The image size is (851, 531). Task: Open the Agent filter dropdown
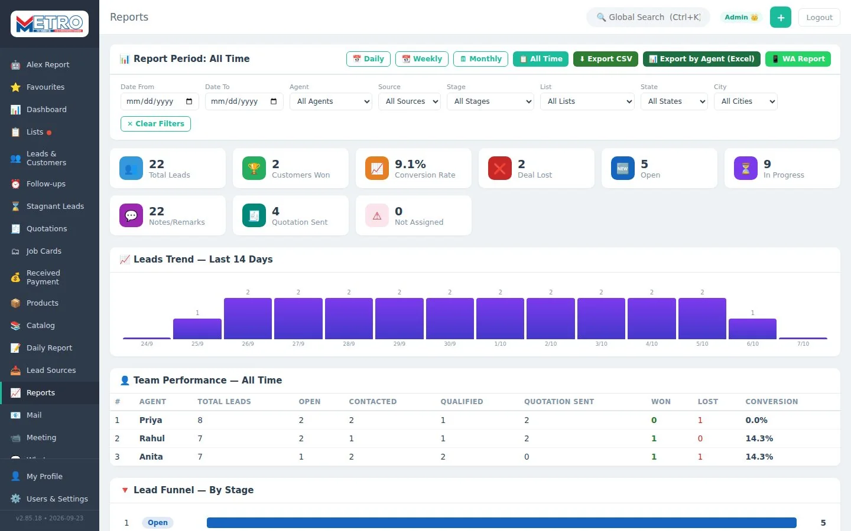click(331, 101)
